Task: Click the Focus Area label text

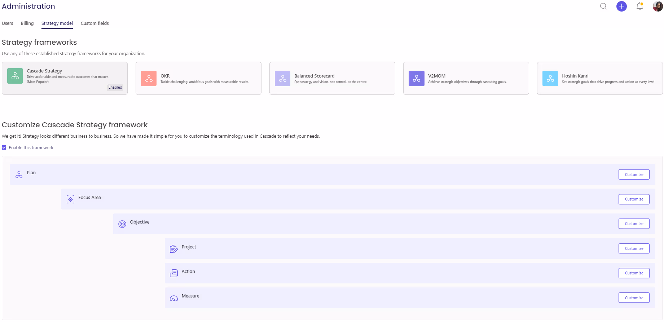Action: 89,198
